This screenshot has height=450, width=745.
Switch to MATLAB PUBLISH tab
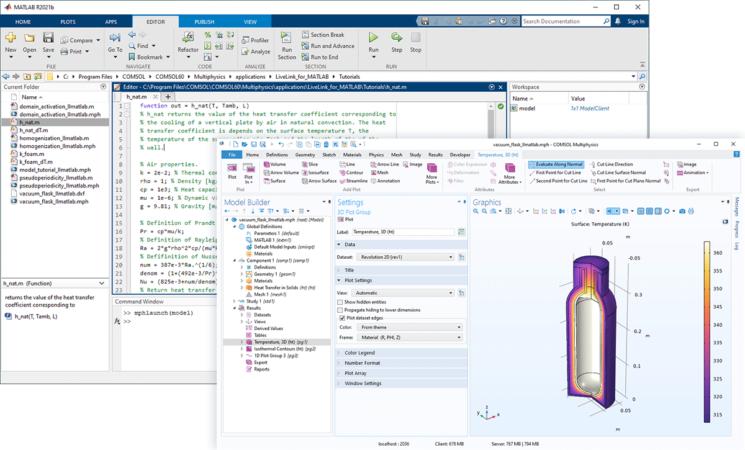point(204,22)
